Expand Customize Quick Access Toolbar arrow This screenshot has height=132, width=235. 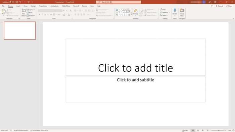coord(32,2)
